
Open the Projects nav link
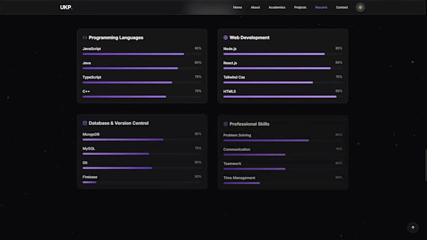(x=300, y=8)
